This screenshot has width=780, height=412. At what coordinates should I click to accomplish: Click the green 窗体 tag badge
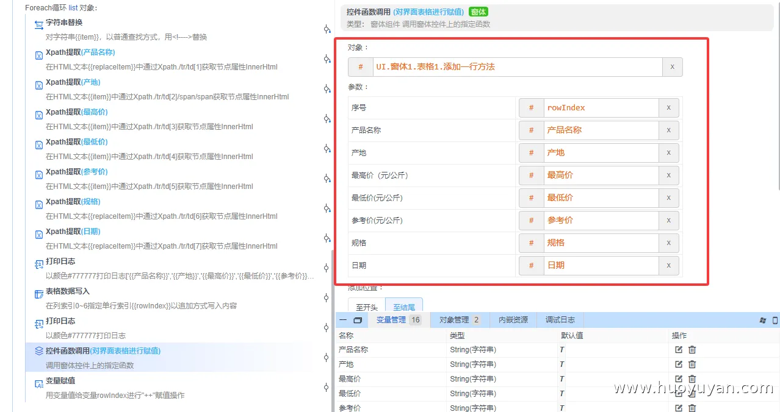[x=478, y=12]
